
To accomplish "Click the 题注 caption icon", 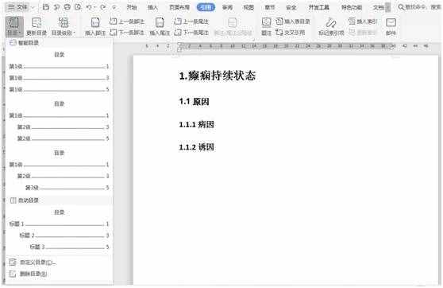I will [x=266, y=22].
